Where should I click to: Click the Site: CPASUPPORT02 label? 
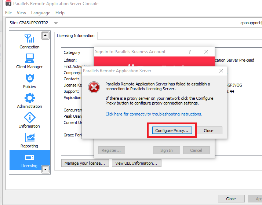[29, 23]
